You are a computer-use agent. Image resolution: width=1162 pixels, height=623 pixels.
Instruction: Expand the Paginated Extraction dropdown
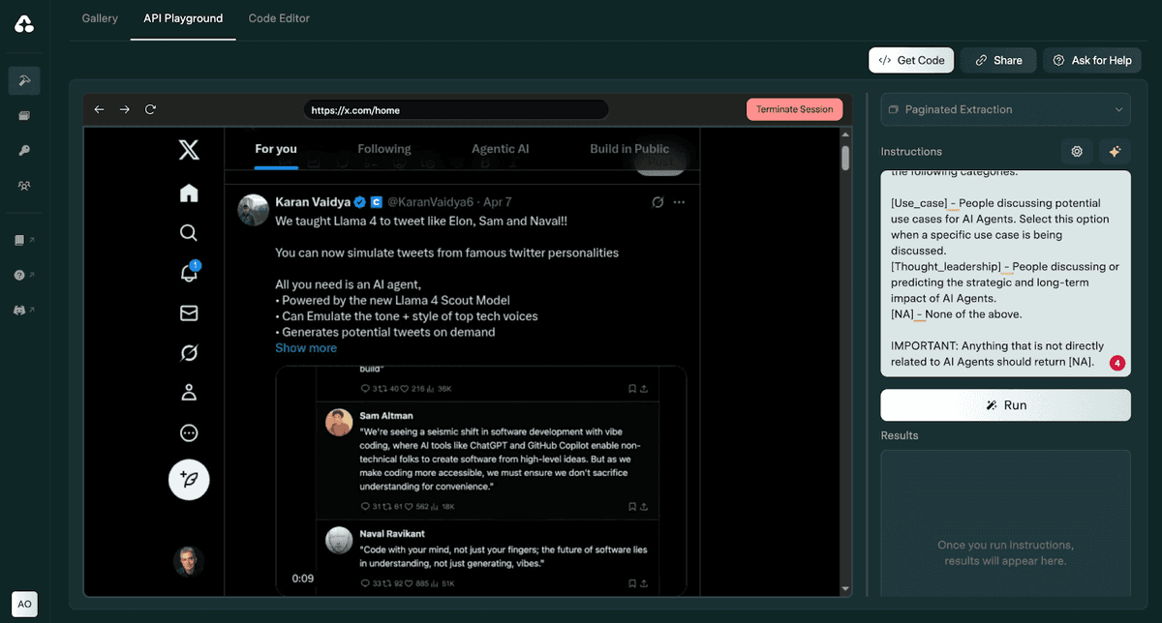pyautogui.click(x=1005, y=109)
